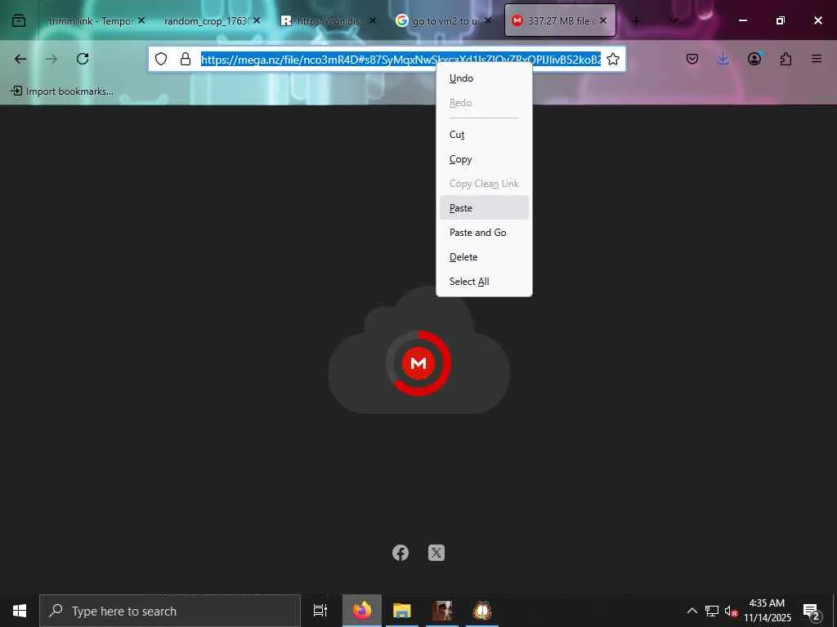Close the random_crop tab
The image size is (837, 627).
pyautogui.click(x=257, y=20)
